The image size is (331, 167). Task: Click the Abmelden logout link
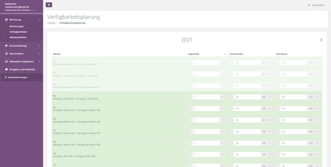(x=316, y=5)
